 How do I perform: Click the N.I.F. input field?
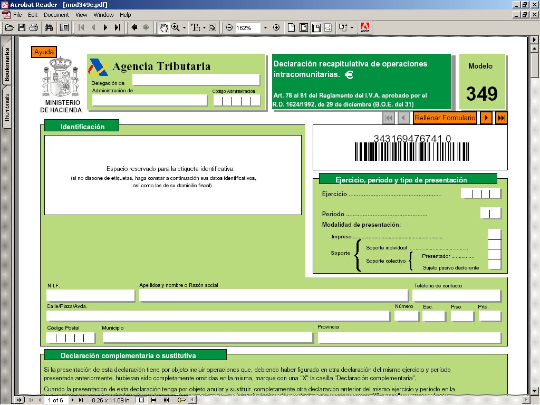[90, 295]
